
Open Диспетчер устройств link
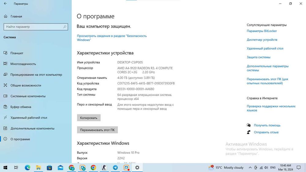tap(262, 39)
